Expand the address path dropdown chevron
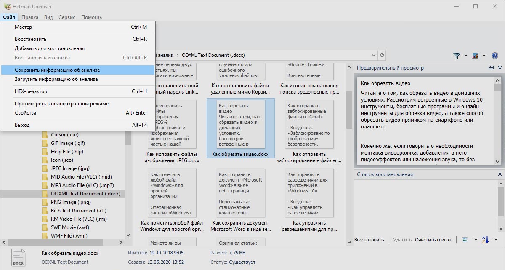The height and width of the screenshot is (270, 505). click(373, 55)
